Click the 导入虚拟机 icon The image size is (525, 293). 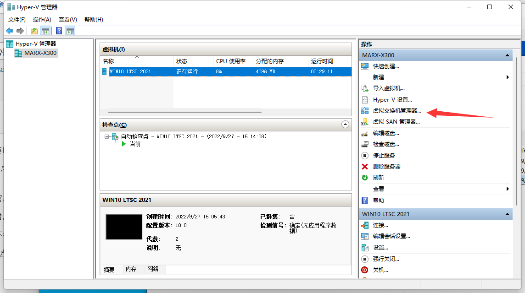(365, 88)
